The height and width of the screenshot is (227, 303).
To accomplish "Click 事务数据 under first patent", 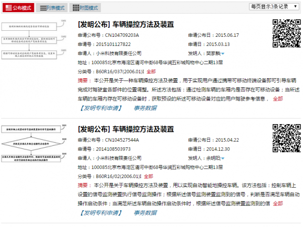I will (x=145, y=108).
